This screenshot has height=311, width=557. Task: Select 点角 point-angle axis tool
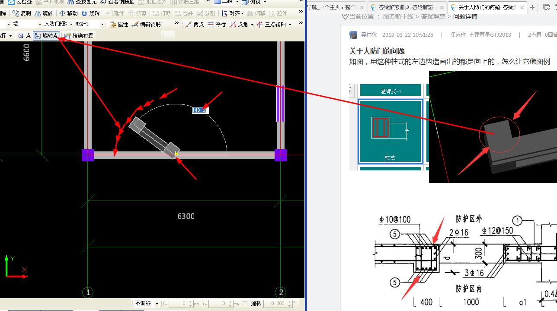[x=239, y=25]
